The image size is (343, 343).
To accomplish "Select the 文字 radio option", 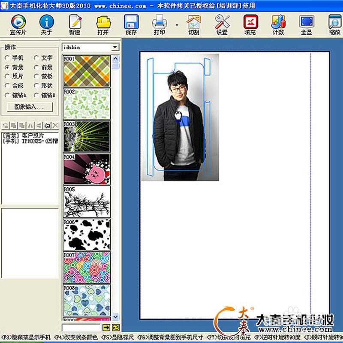I will tap(43, 58).
